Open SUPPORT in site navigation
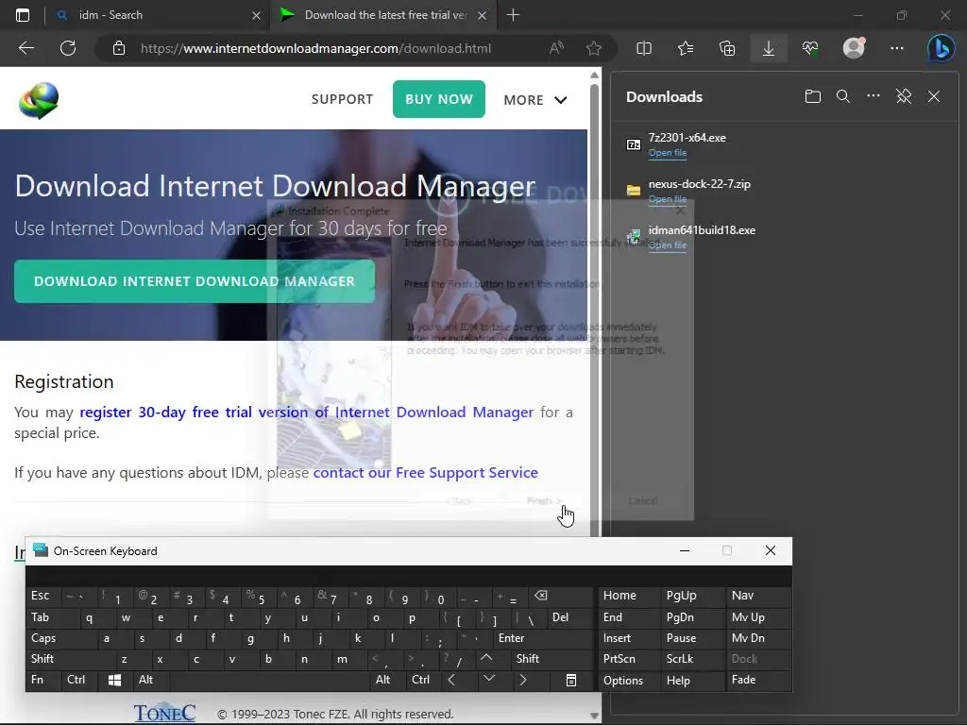This screenshot has height=725, width=967. 342,99
